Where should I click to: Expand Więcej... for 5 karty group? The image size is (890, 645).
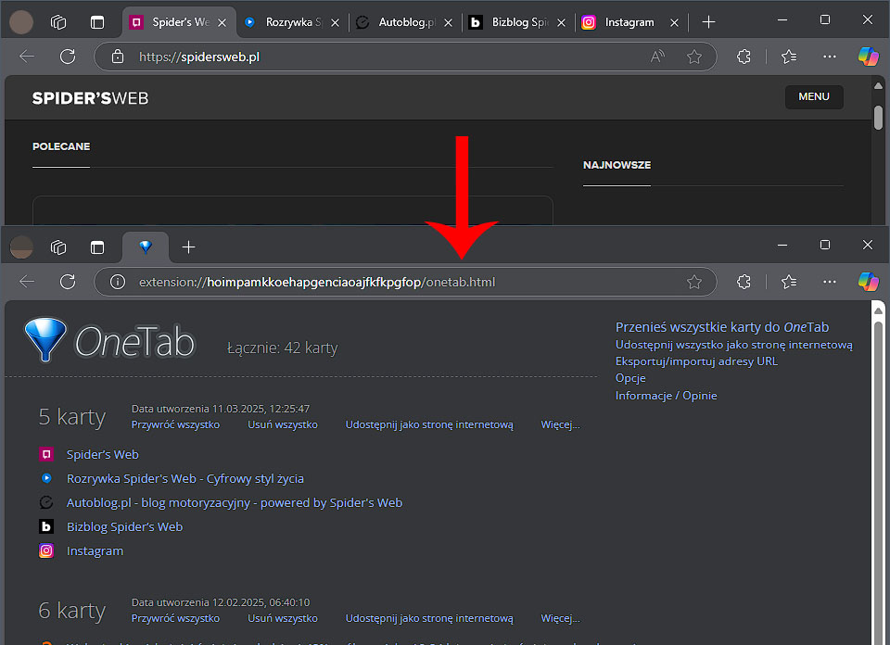[560, 424]
